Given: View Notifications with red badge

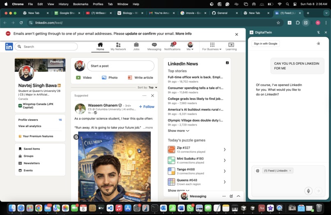Looking at the screenshot, I should coord(172,46).
